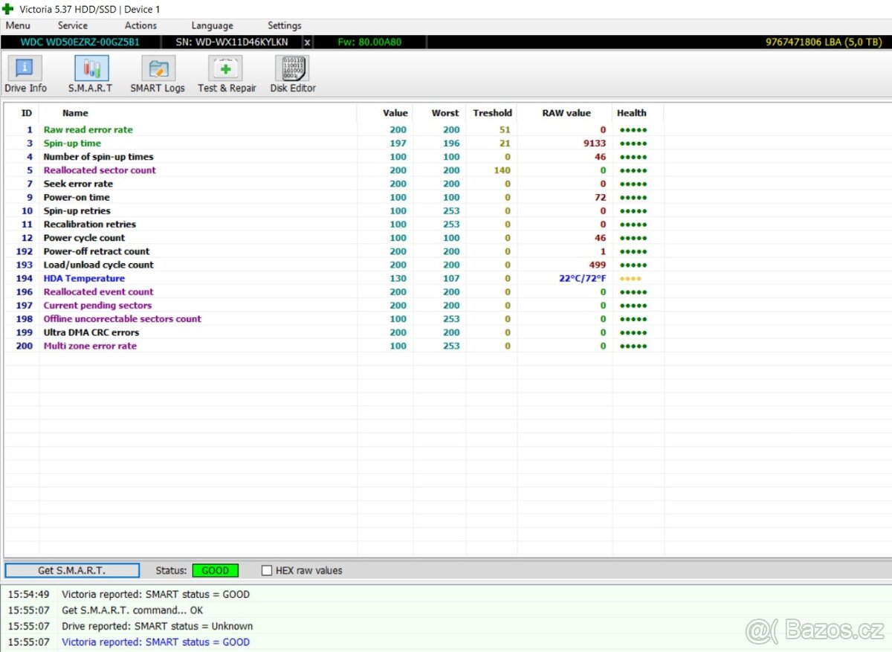Click threshold 140 for Reallocated sector count
This screenshot has height=652, width=892.
[x=502, y=170]
